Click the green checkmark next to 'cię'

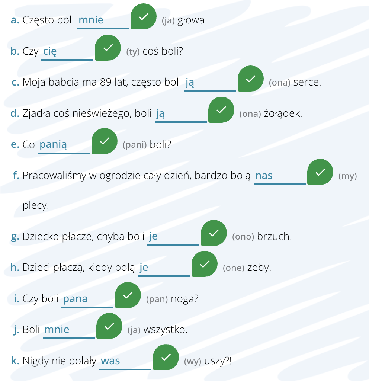pyautogui.click(x=108, y=48)
